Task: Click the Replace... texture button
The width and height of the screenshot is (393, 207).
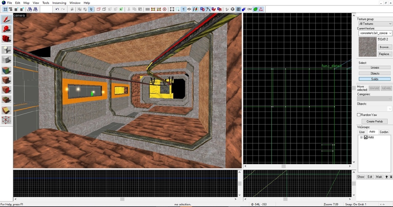Action: pos(384,54)
